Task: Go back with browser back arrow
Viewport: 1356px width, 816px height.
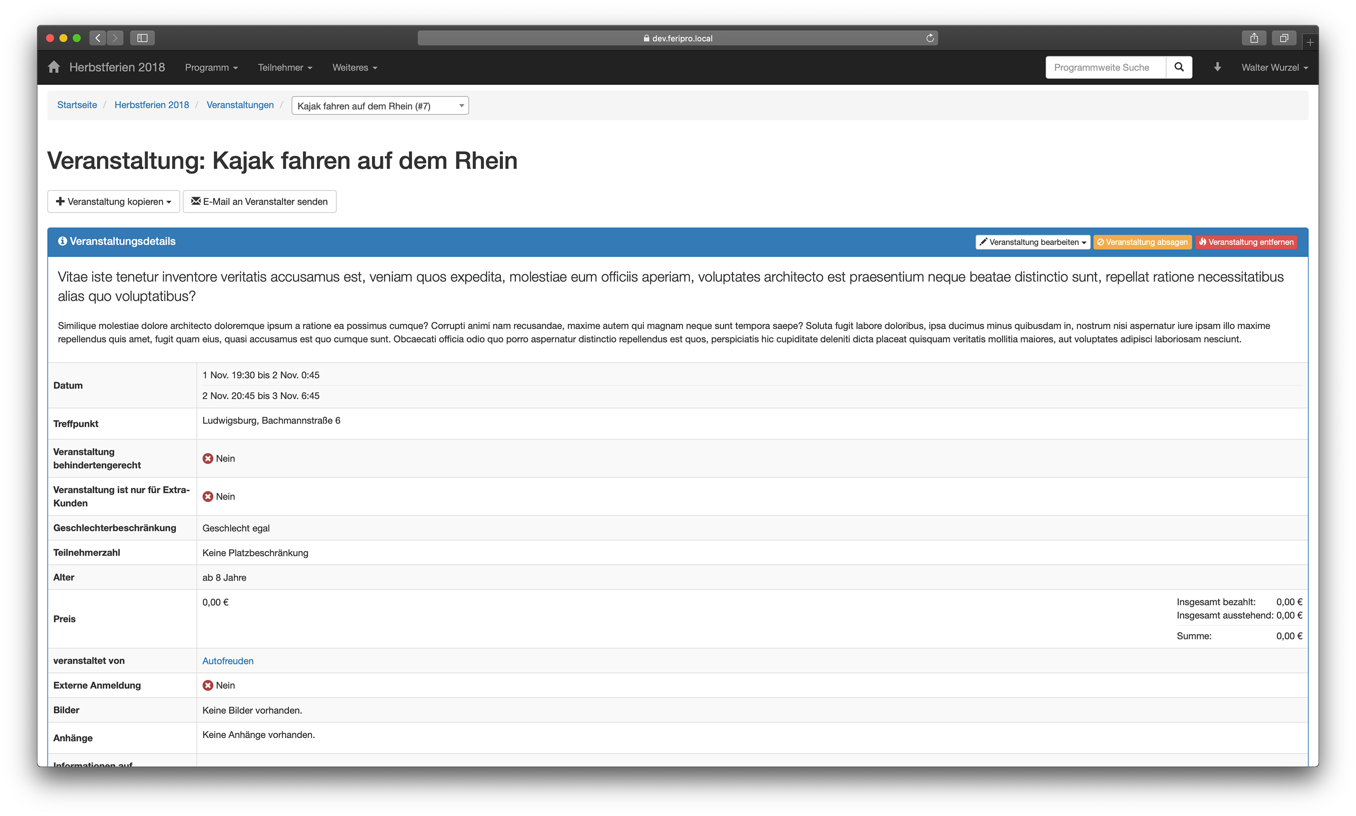Action: pos(98,38)
